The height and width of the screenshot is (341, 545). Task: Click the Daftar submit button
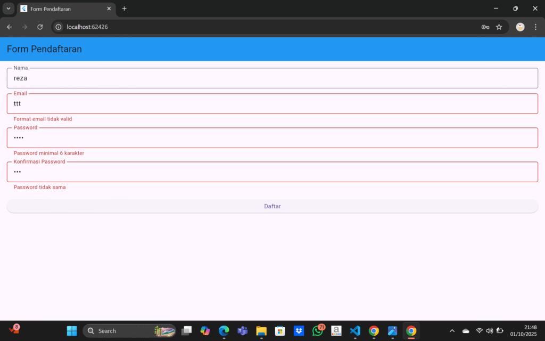point(272,206)
